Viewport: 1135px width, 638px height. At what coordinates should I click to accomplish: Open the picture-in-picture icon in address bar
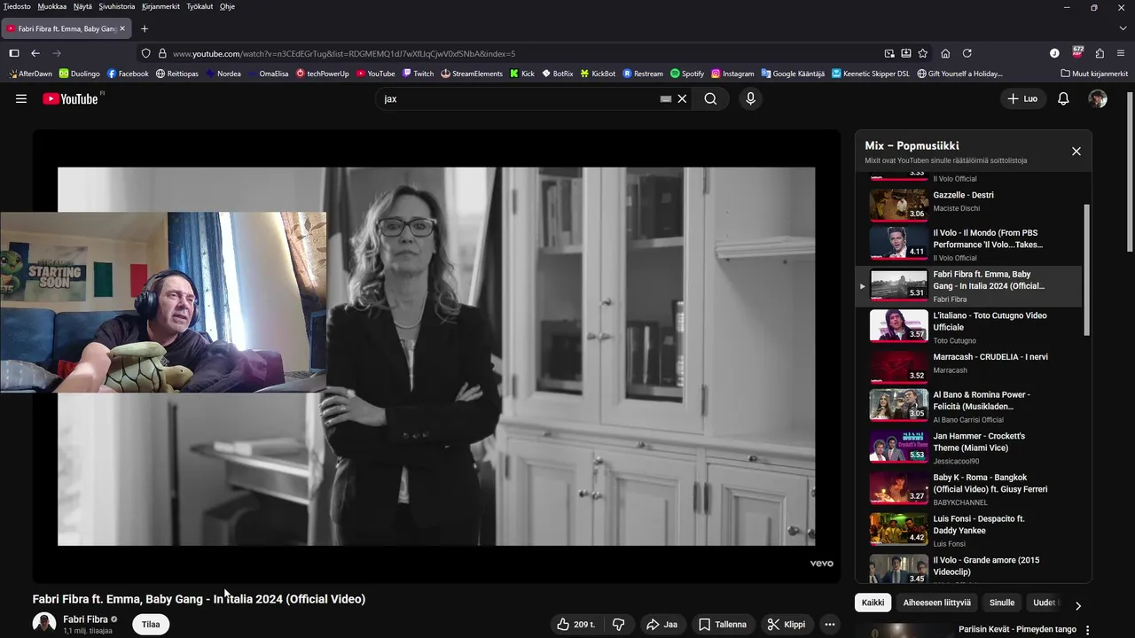click(889, 53)
